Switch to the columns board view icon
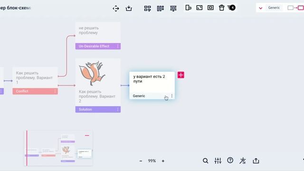 [x=161, y=9]
